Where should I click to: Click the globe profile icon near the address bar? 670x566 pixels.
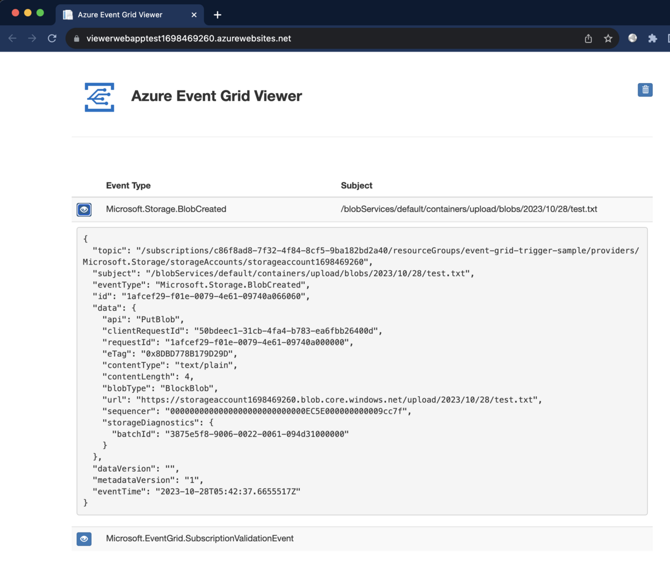[632, 39]
